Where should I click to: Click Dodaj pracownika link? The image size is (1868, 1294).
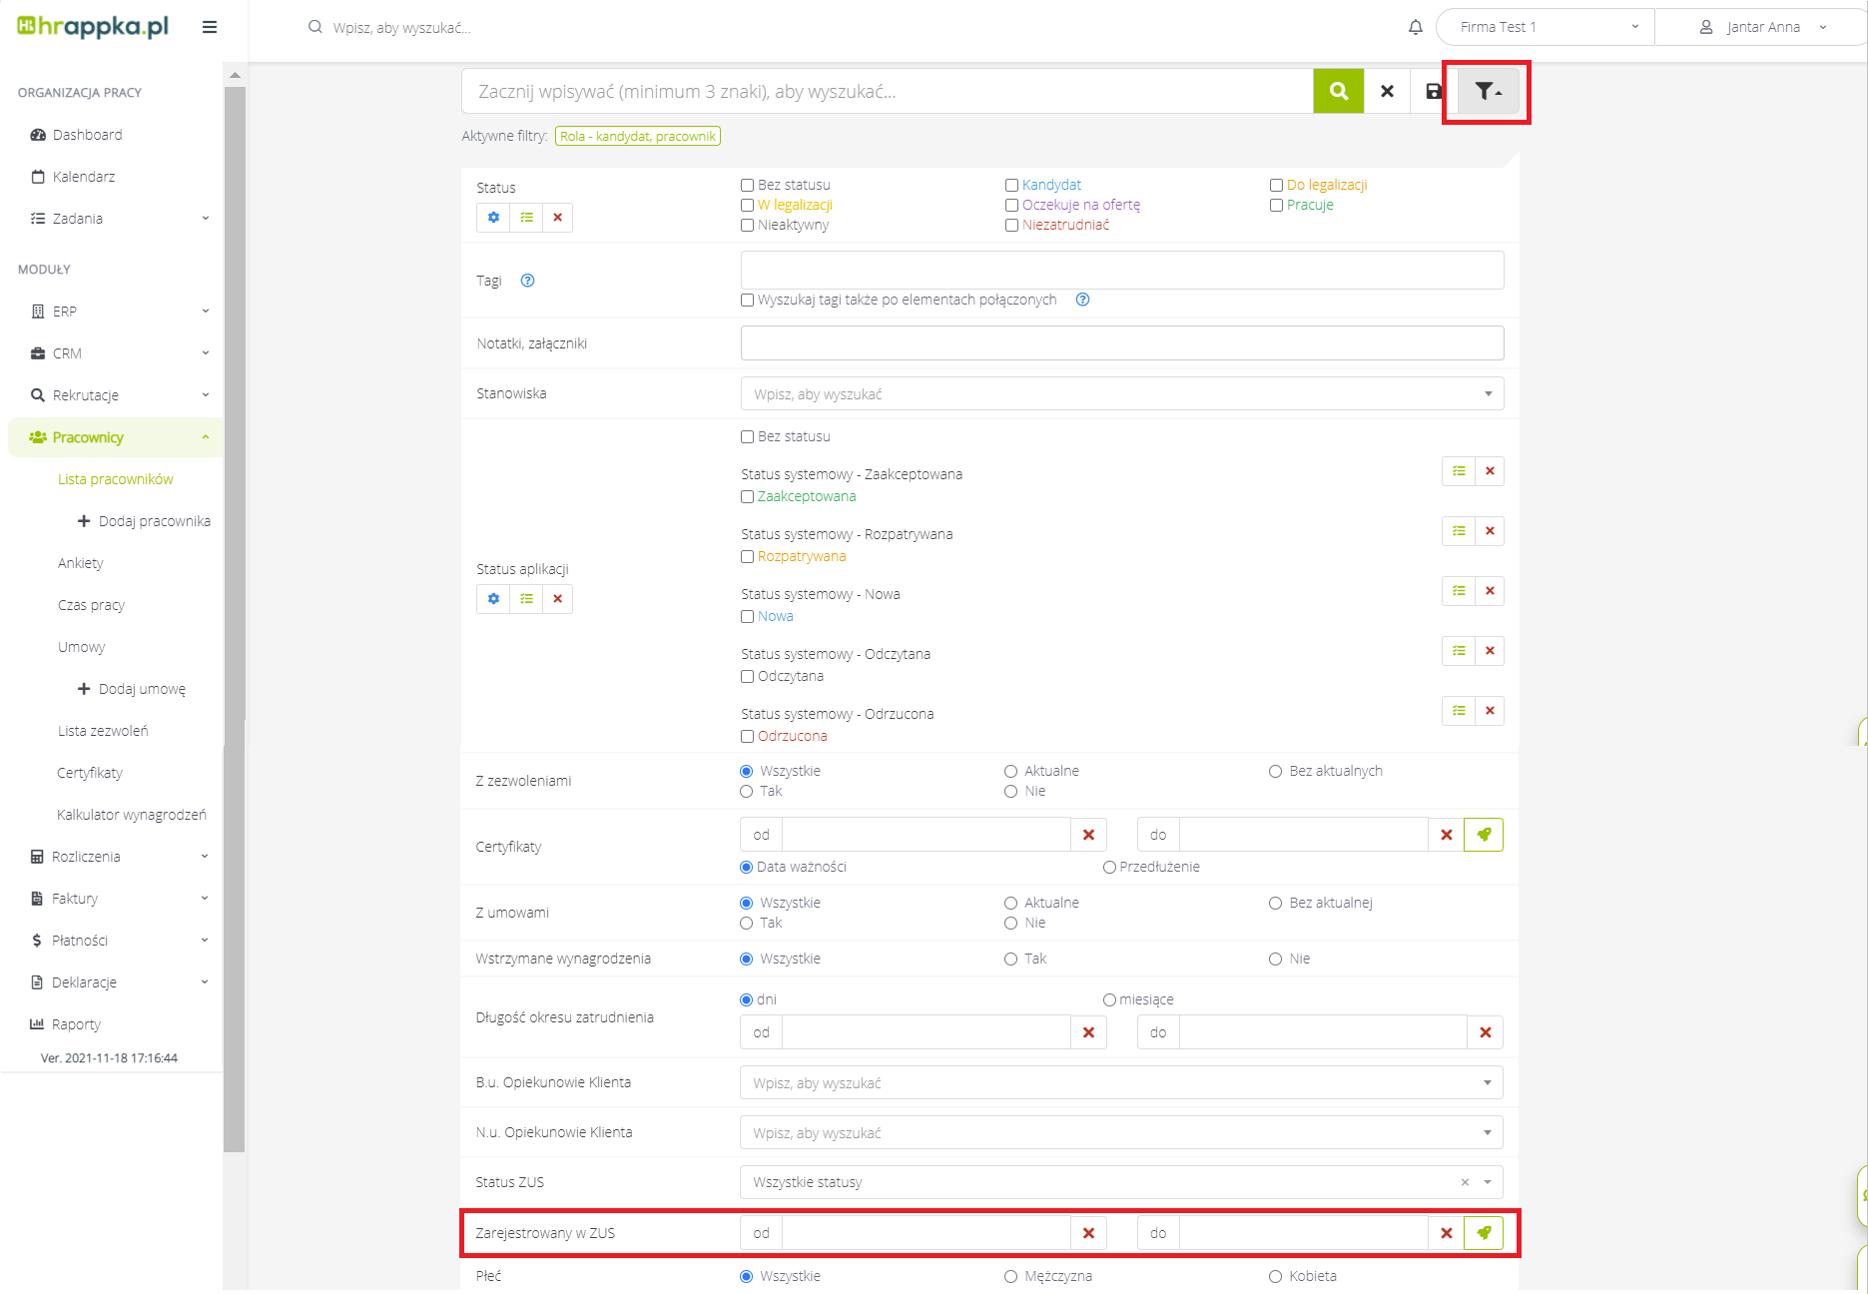[154, 521]
